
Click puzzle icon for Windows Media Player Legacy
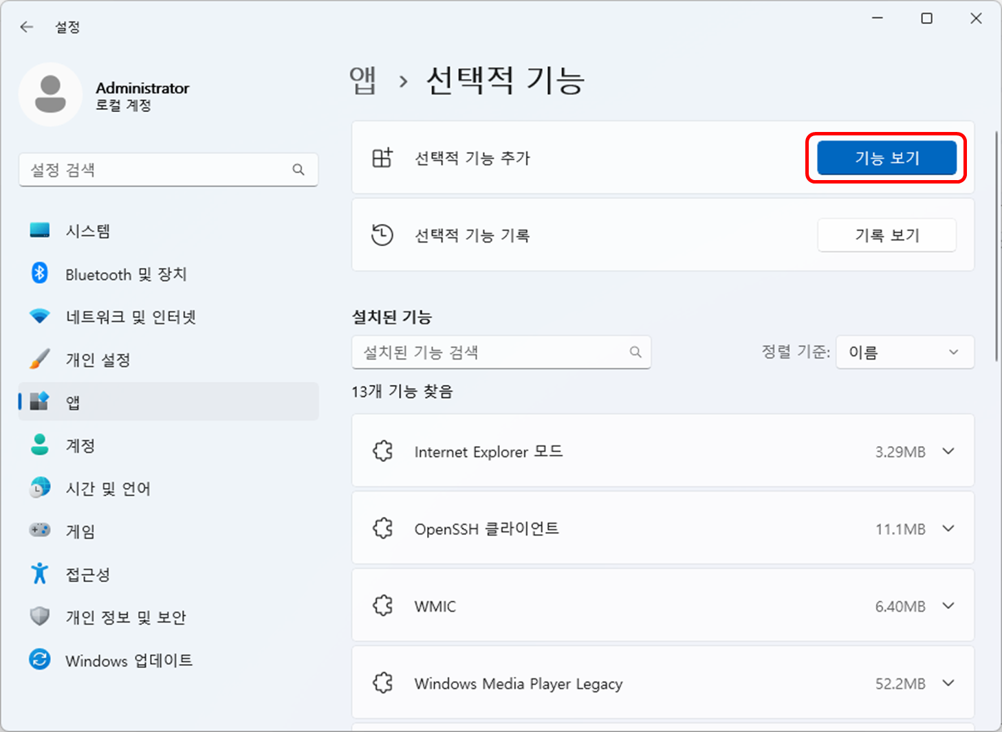click(383, 683)
